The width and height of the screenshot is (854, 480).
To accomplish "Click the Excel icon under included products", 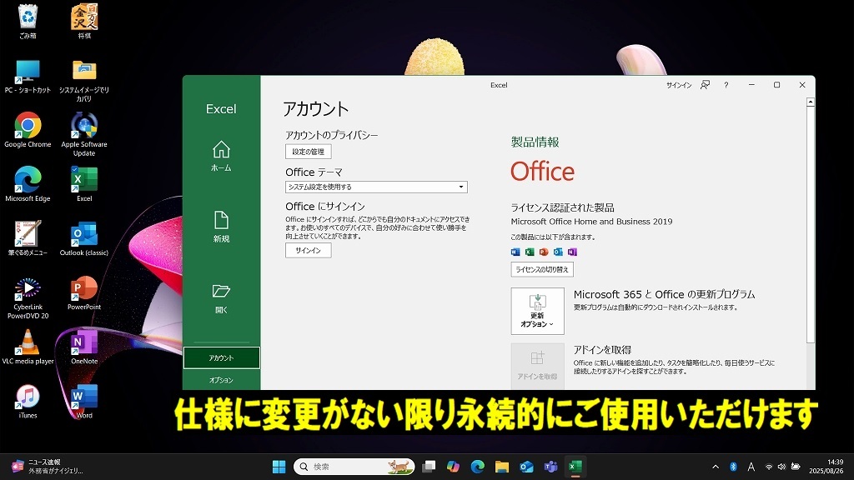I will click(530, 252).
